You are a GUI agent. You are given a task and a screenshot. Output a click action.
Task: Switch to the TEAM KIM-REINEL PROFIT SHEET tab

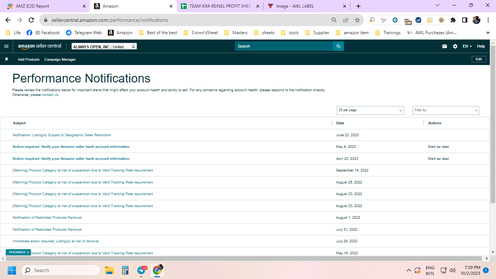[220, 6]
